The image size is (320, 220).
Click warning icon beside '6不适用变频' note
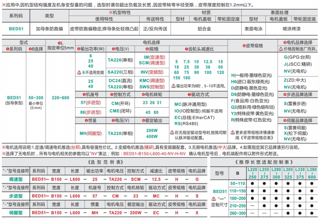coord(79,72)
